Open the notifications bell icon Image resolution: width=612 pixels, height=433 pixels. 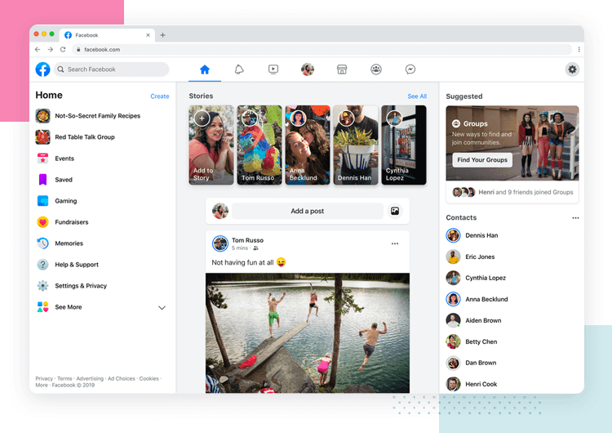239,69
